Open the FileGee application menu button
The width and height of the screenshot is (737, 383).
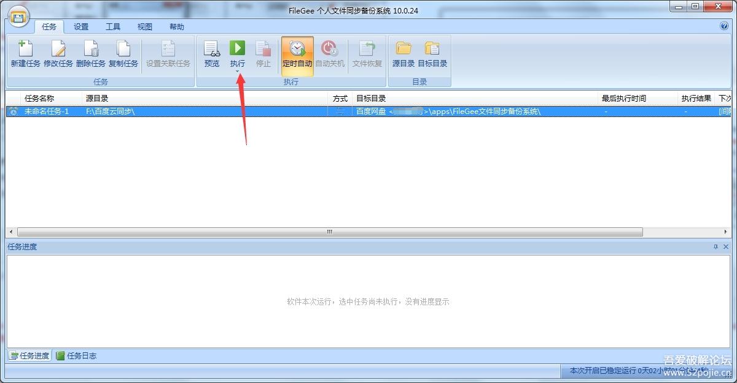(x=19, y=17)
